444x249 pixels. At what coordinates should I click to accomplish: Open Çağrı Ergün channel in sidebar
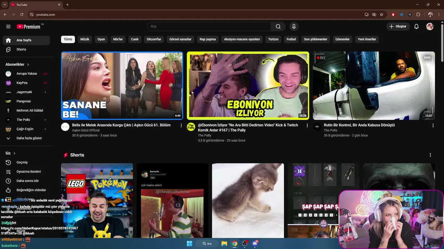[26, 129]
